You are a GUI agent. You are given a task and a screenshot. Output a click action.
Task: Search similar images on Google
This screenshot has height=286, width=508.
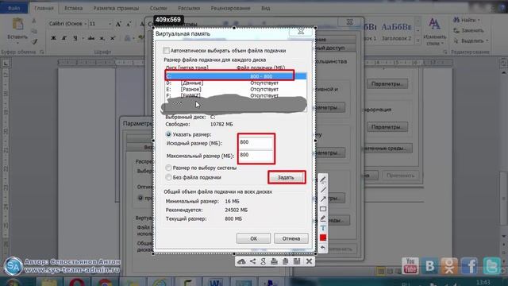263,261
